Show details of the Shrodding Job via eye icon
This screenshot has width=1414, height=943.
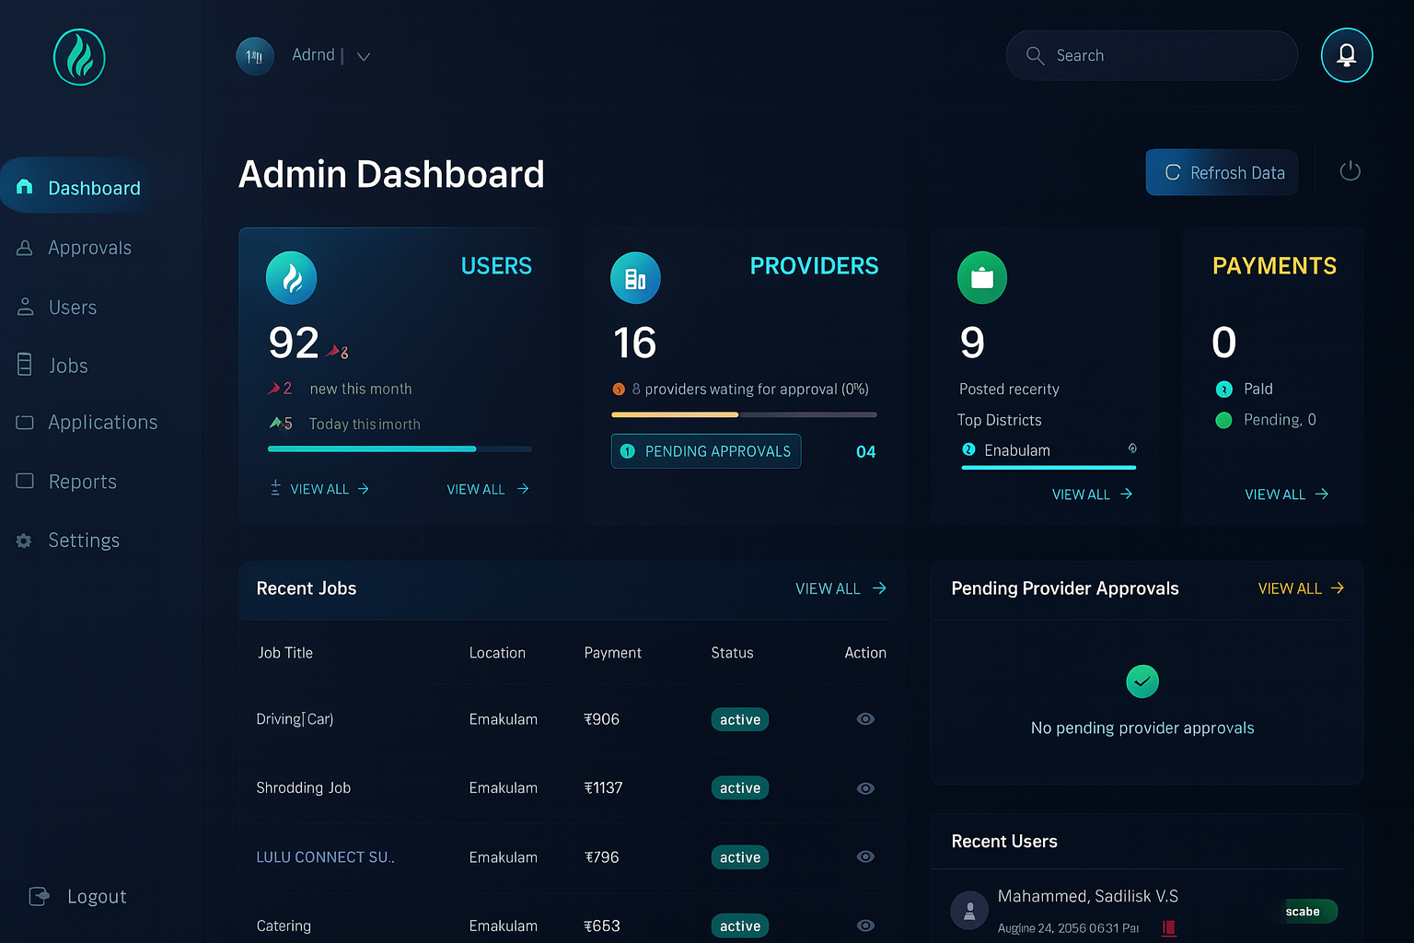coord(865,788)
